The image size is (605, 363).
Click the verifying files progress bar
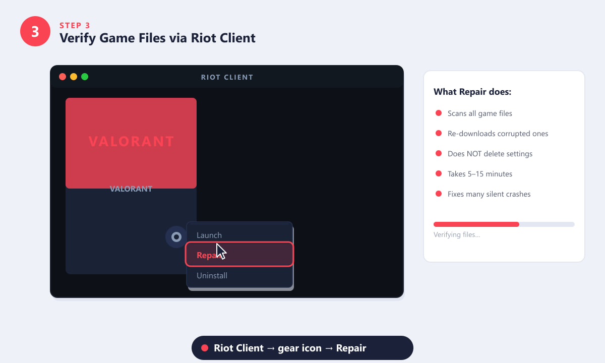pos(504,224)
